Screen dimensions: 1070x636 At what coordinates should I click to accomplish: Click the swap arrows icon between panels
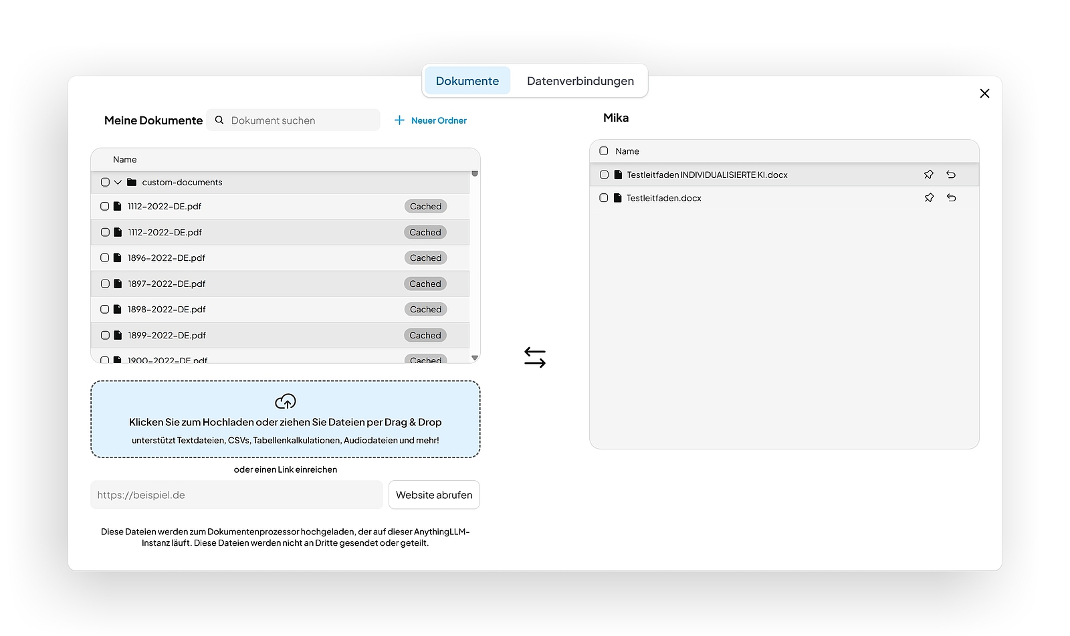pyautogui.click(x=534, y=357)
